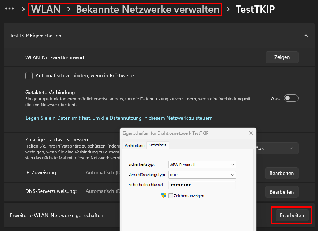Edit the DNS-Serverzuweisung settings

point(281,191)
